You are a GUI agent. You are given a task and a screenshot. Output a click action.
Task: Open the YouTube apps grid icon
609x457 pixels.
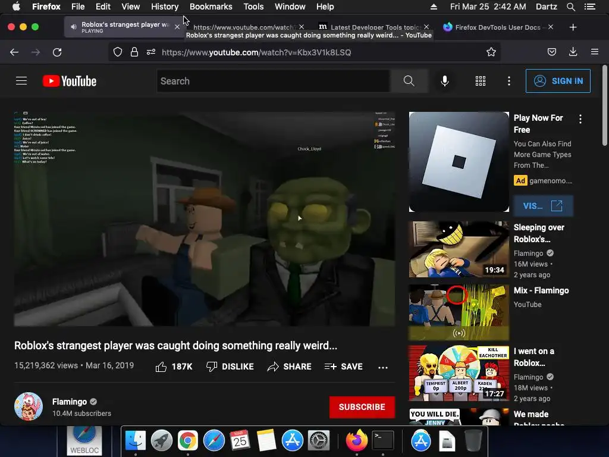pos(481,81)
